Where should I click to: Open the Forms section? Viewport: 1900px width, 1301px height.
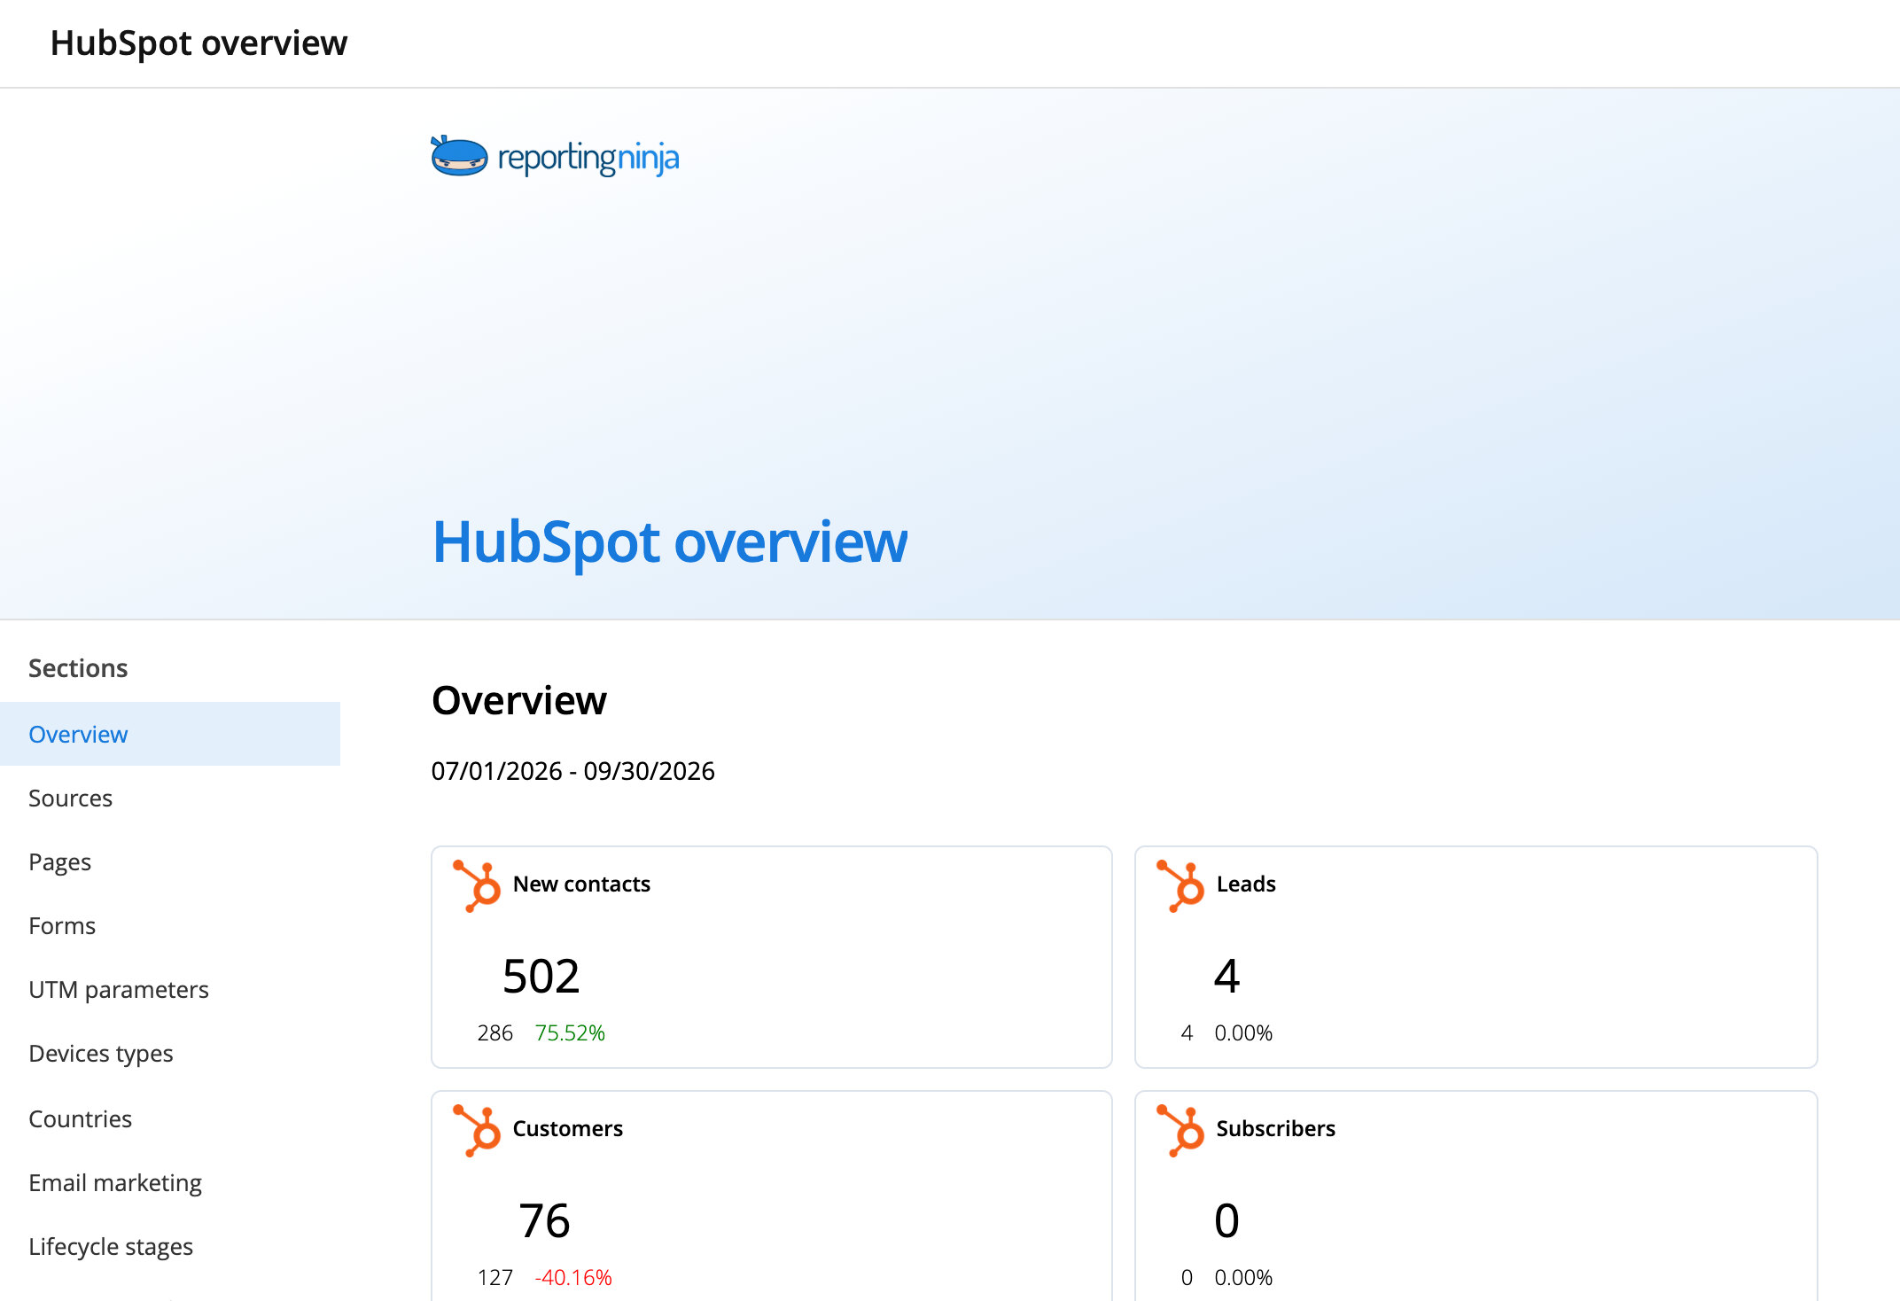point(170,925)
